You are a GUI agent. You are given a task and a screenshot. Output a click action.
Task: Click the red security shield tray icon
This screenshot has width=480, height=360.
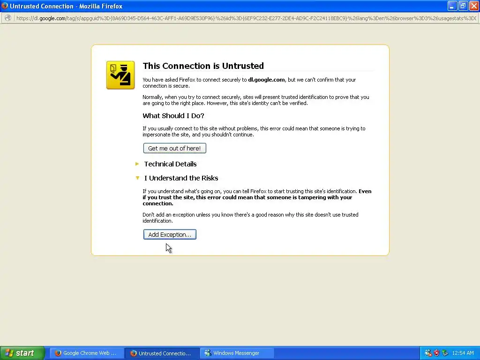coord(436,353)
